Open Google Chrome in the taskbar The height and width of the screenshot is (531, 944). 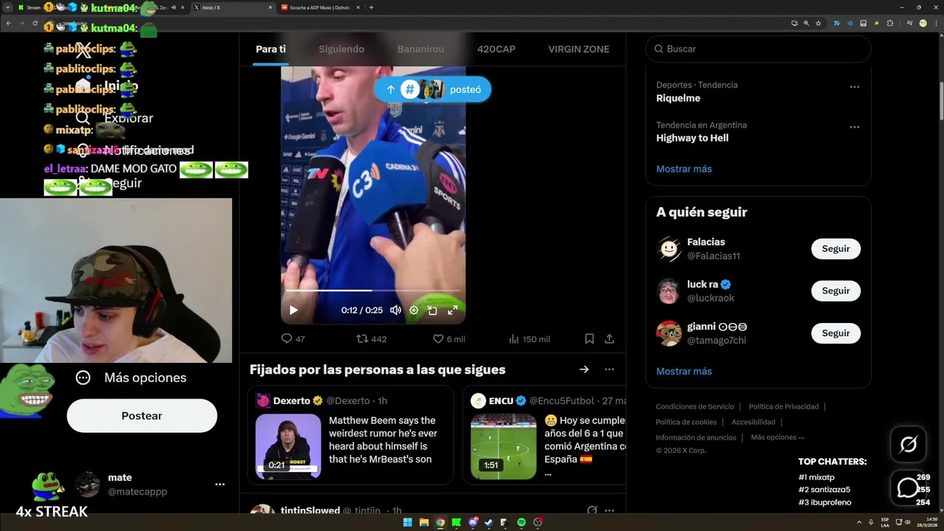click(440, 522)
